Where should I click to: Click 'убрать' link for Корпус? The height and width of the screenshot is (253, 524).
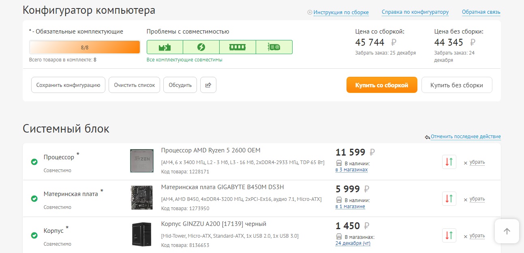pyautogui.click(x=477, y=236)
